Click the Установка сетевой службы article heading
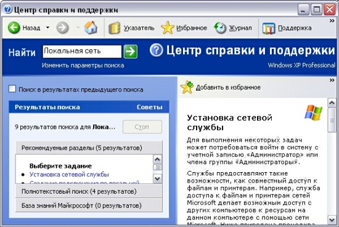This screenshot has width=339, height=227. (x=229, y=123)
